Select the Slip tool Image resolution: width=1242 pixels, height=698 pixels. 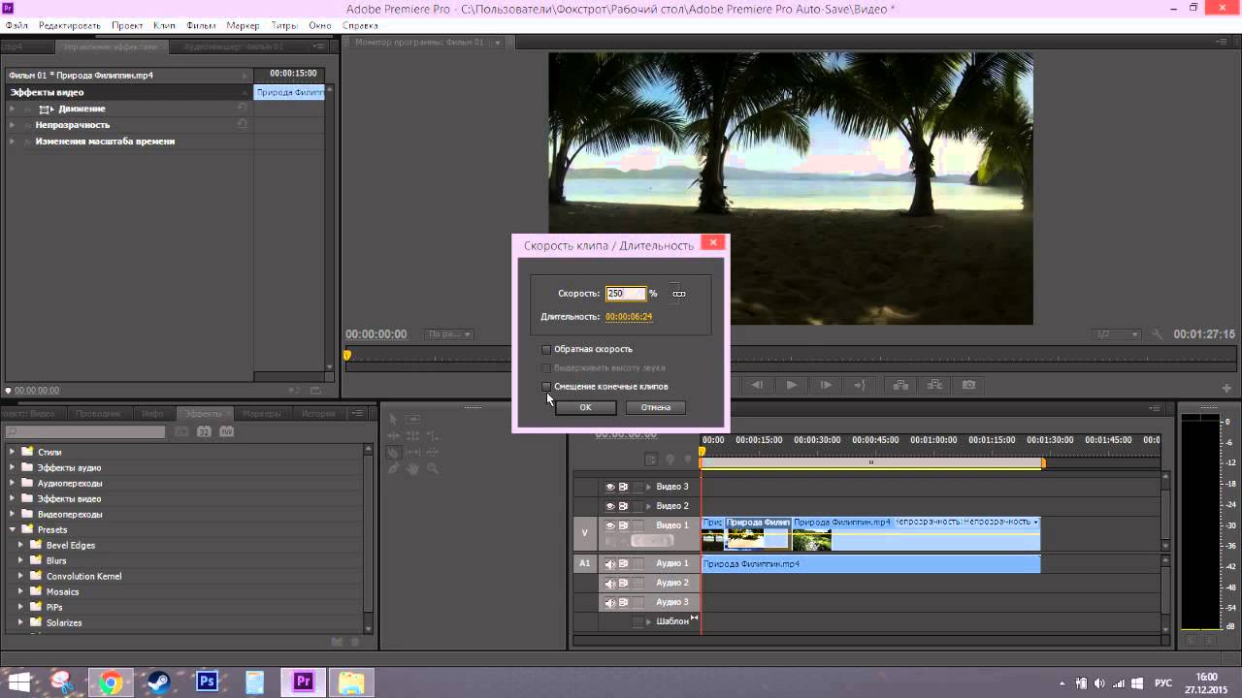[412, 452]
